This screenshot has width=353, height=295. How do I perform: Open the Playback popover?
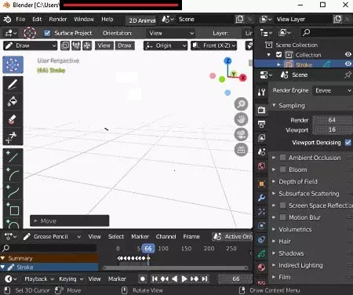[39, 279]
